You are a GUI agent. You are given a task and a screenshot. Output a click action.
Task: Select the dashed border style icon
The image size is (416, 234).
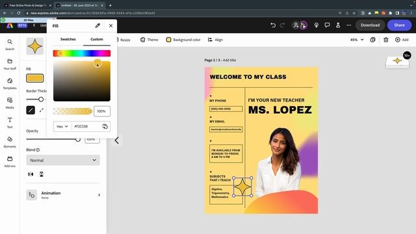tap(42, 110)
